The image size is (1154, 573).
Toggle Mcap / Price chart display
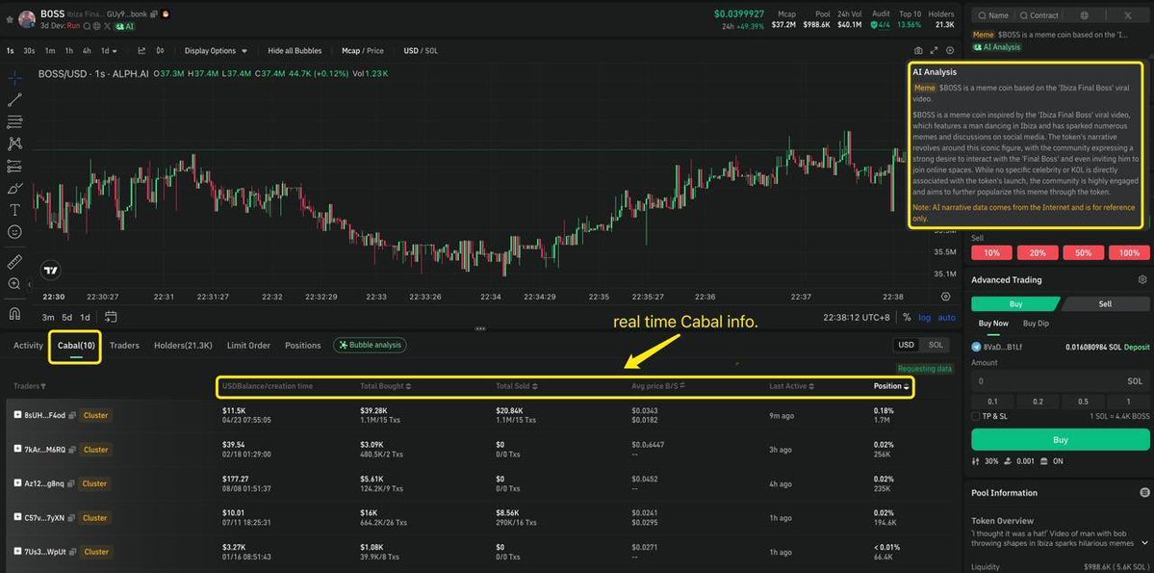[x=362, y=51]
